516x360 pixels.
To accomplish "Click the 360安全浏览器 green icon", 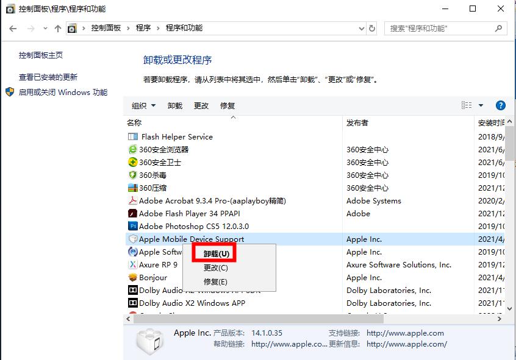I will click(133, 149).
